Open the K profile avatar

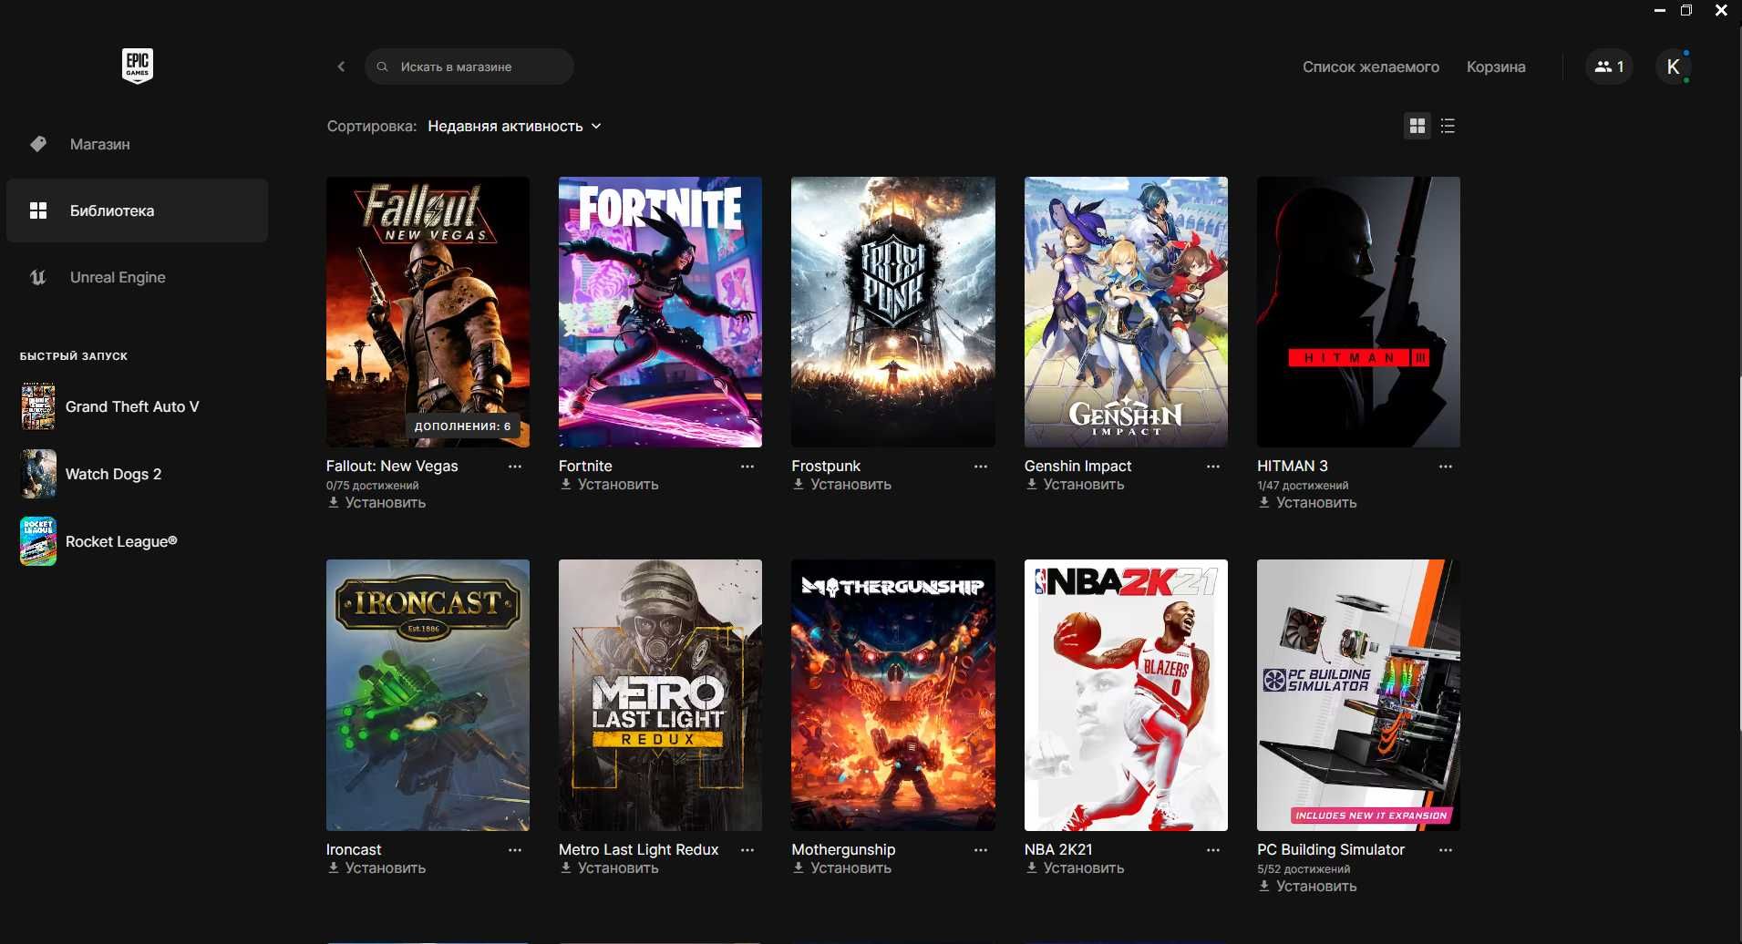(x=1673, y=67)
